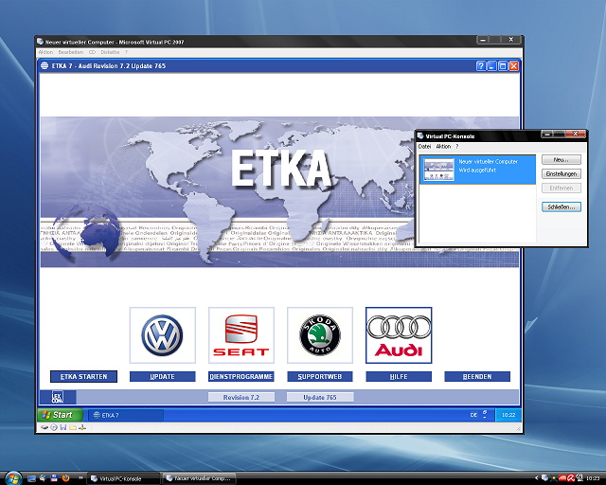Open the Datei menu in Virtual PC-Konsole
Screen dimensions: 606x485
point(424,147)
